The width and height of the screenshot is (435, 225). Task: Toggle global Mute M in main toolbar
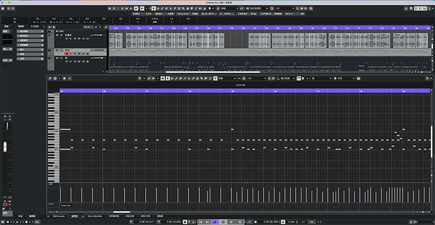pos(110,8)
